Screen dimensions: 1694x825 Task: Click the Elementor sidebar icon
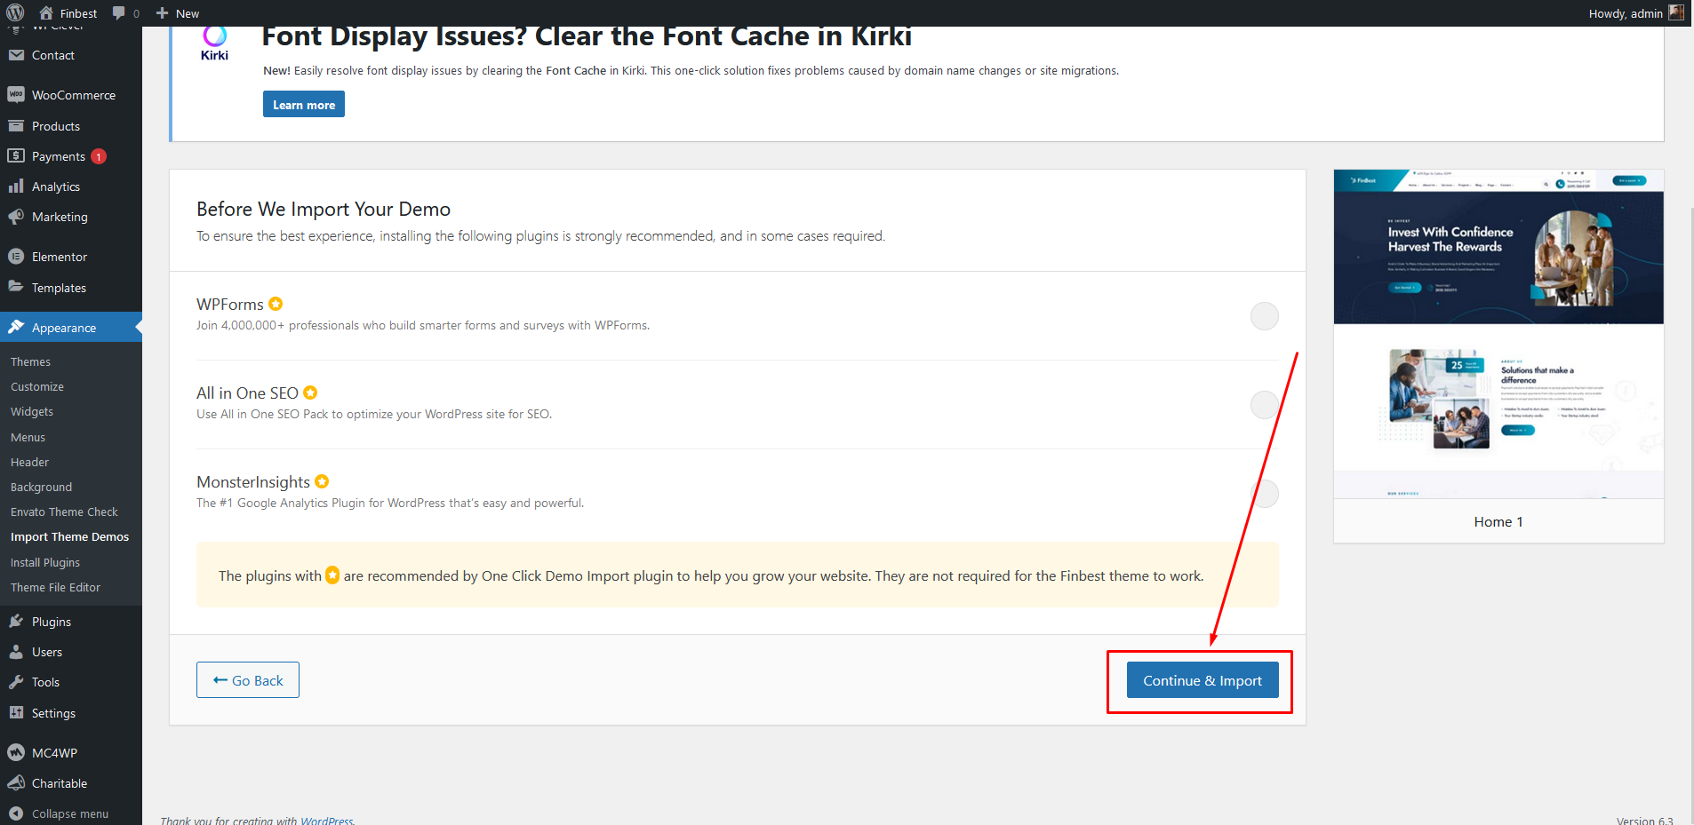[x=15, y=257]
